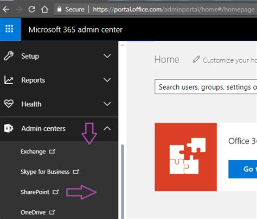Image resolution: width=257 pixels, height=219 pixels.
Task: Open the OneDrive admin center
Action: pyautogui.click(x=33, y=212)
